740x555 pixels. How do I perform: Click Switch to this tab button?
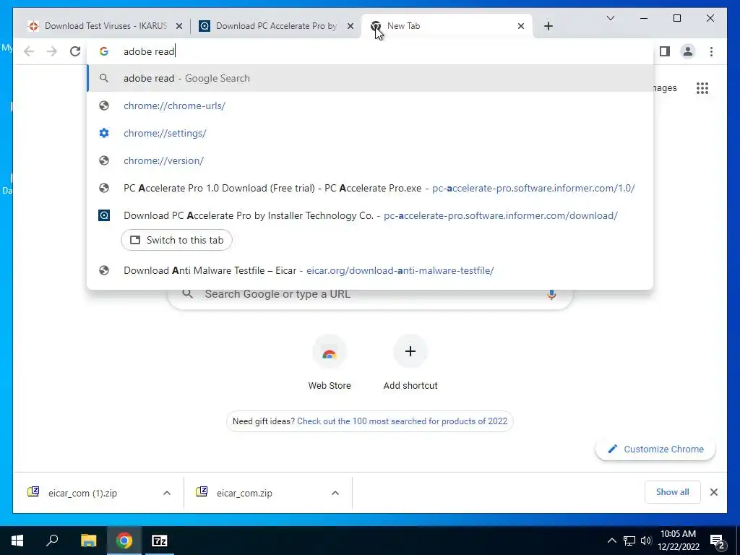[x=176, y=240]
